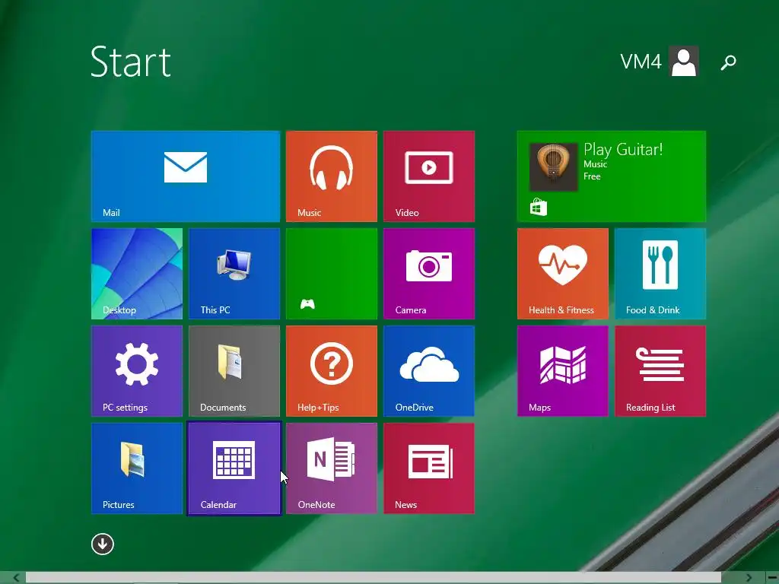The image size is (779, 584).
Task: Open the Help+Tips tile
Action: pyautogui.click(x=332, y=371)
